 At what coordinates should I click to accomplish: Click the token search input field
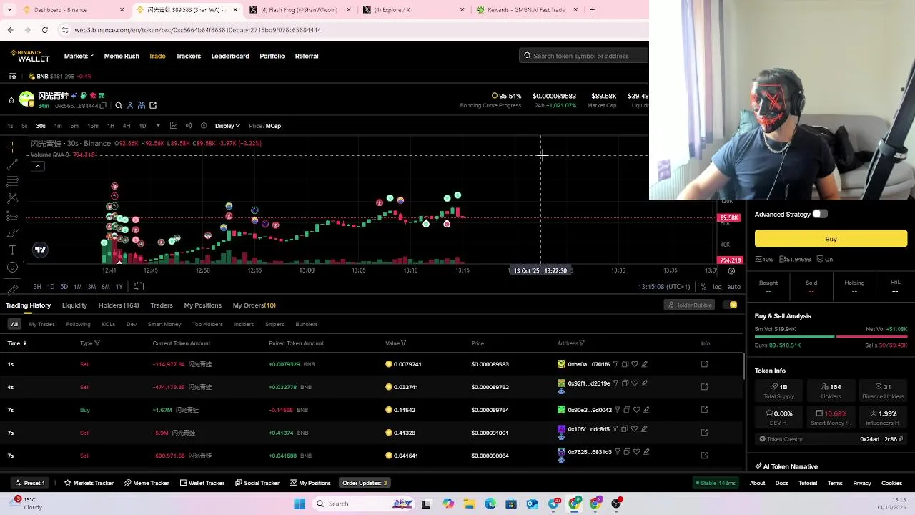585,56
